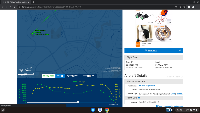
Task: Click Report inaccuracies on this page link
Action: pos(170,106)
